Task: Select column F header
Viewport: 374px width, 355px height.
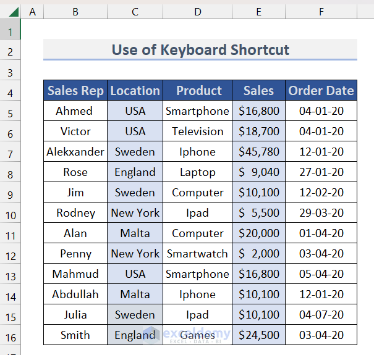Action: pyautogui.click(x=321, y=11)
